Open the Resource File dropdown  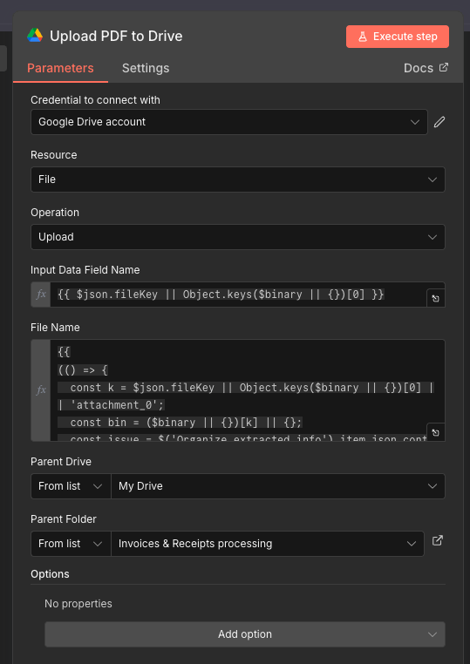pyautogui.click(x=238, y=180)
